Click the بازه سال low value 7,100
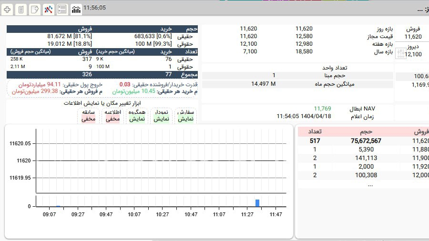Screen dimensions: 429x241 pos(250,51)
